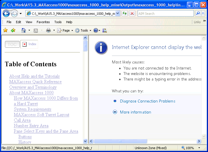Click the TOC pane vertical scrollbar thumb
Viewport: 208px width, 152px height.
point(85,46)
